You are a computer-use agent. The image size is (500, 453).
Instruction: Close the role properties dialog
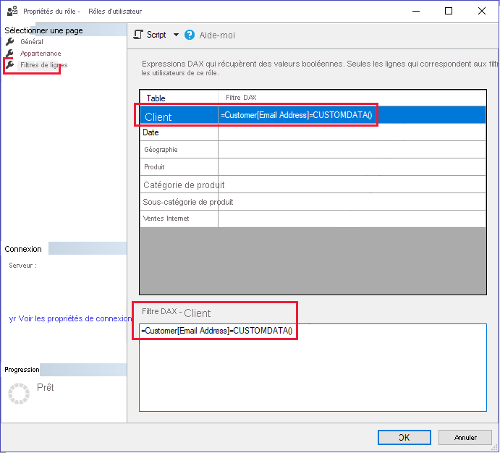click(x=481, y=11)
